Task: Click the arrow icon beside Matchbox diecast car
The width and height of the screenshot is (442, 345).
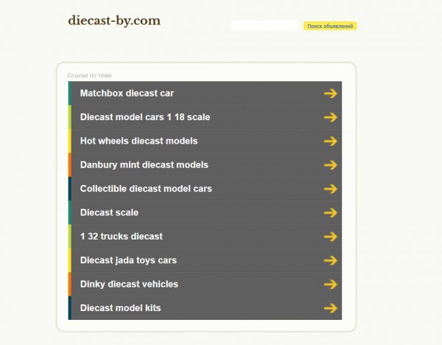Action: [330, 94]
